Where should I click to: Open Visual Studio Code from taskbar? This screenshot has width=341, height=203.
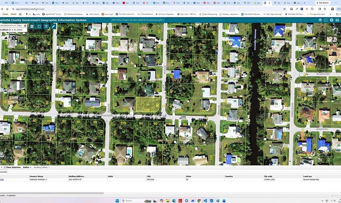205,201
